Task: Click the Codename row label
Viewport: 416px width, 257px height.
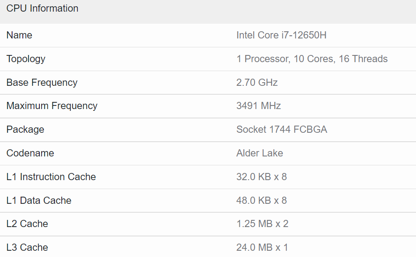Action: click(30, 153)
